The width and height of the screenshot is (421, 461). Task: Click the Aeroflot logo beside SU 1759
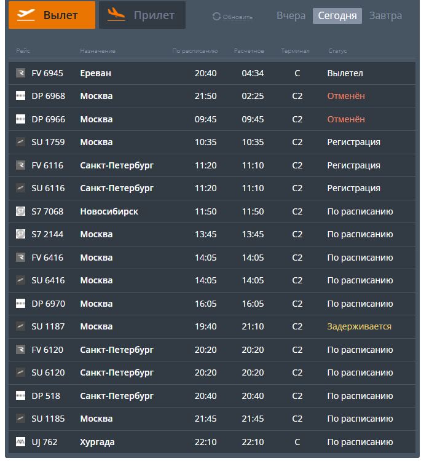[x=20, y=142]
